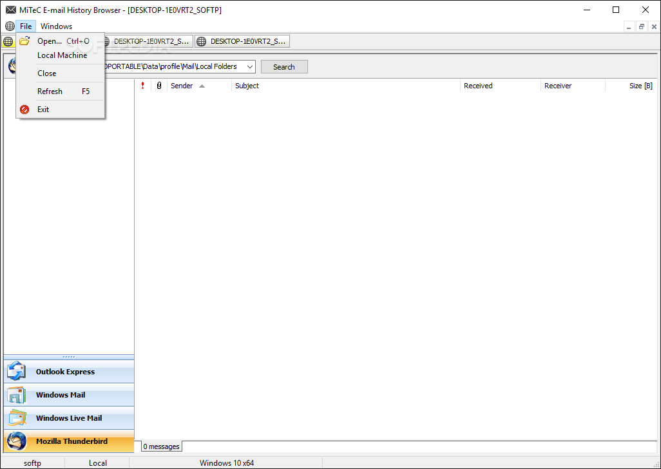Choose Local Machine from File menu
This screenshot has width=661, height=469.
(x=61, y=55)
